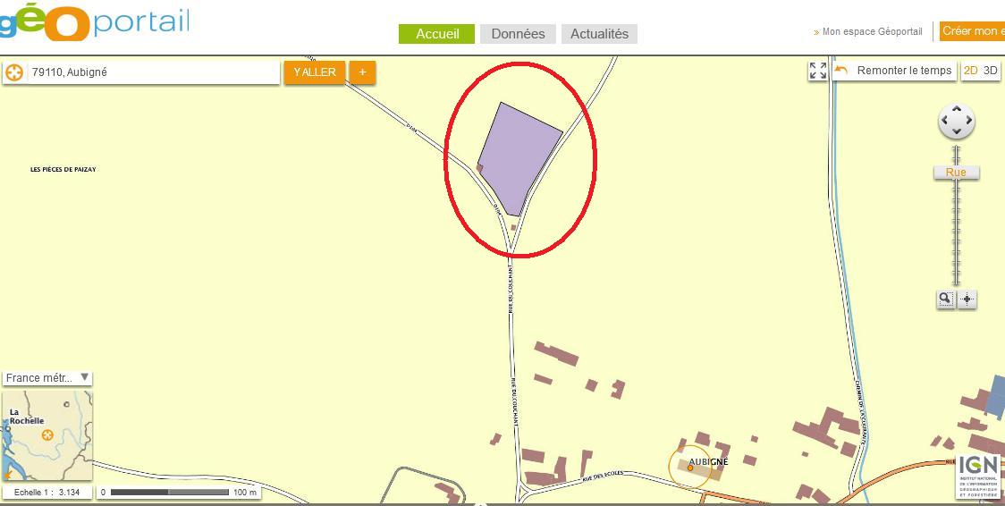Open the Données tab
The height and width of the screenshot is (506, 1005).
click(518, 34)
